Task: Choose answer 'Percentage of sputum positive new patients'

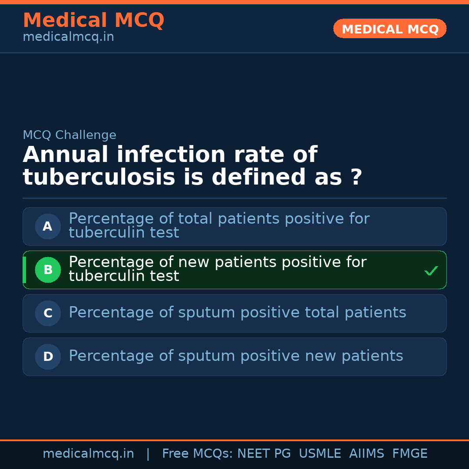Action: click(x=236, y=356)
